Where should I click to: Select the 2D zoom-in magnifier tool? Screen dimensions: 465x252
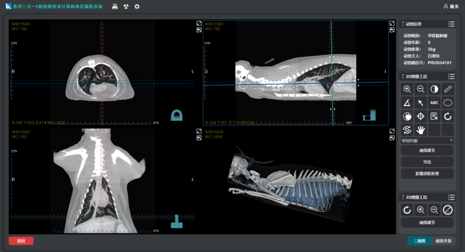[x=407, y=89]
